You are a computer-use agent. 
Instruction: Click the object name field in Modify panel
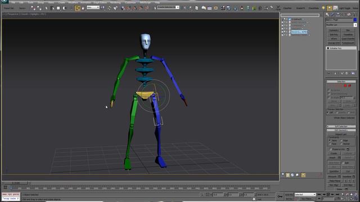[x=339, y=20]
